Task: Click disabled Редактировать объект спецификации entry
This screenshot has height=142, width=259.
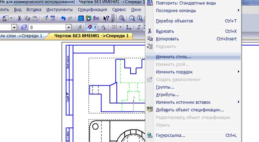Action: coord(193,117)
